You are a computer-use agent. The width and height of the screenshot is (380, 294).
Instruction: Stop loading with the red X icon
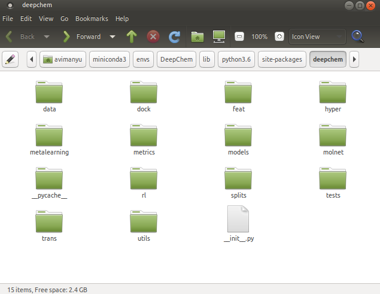pos(153,37)
